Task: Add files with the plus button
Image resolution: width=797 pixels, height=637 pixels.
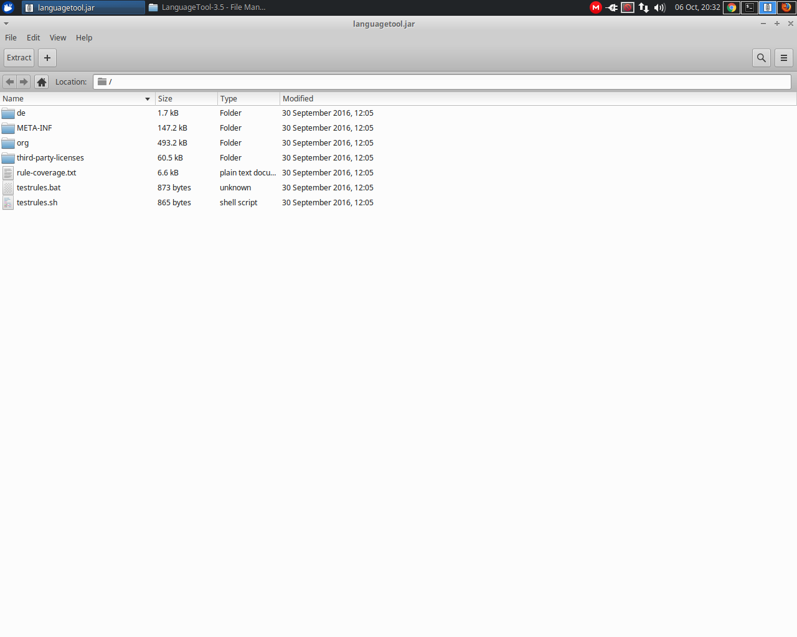Action: 47,58
